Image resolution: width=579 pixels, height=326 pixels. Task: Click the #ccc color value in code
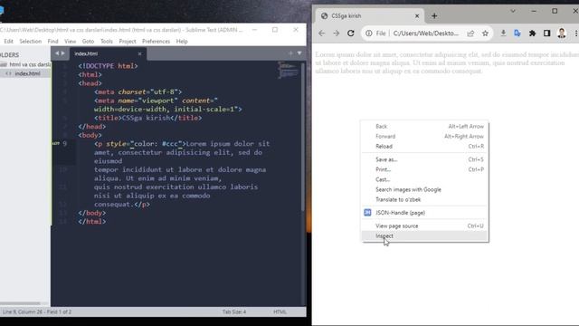pyautogui.click(x=170, y=144)
